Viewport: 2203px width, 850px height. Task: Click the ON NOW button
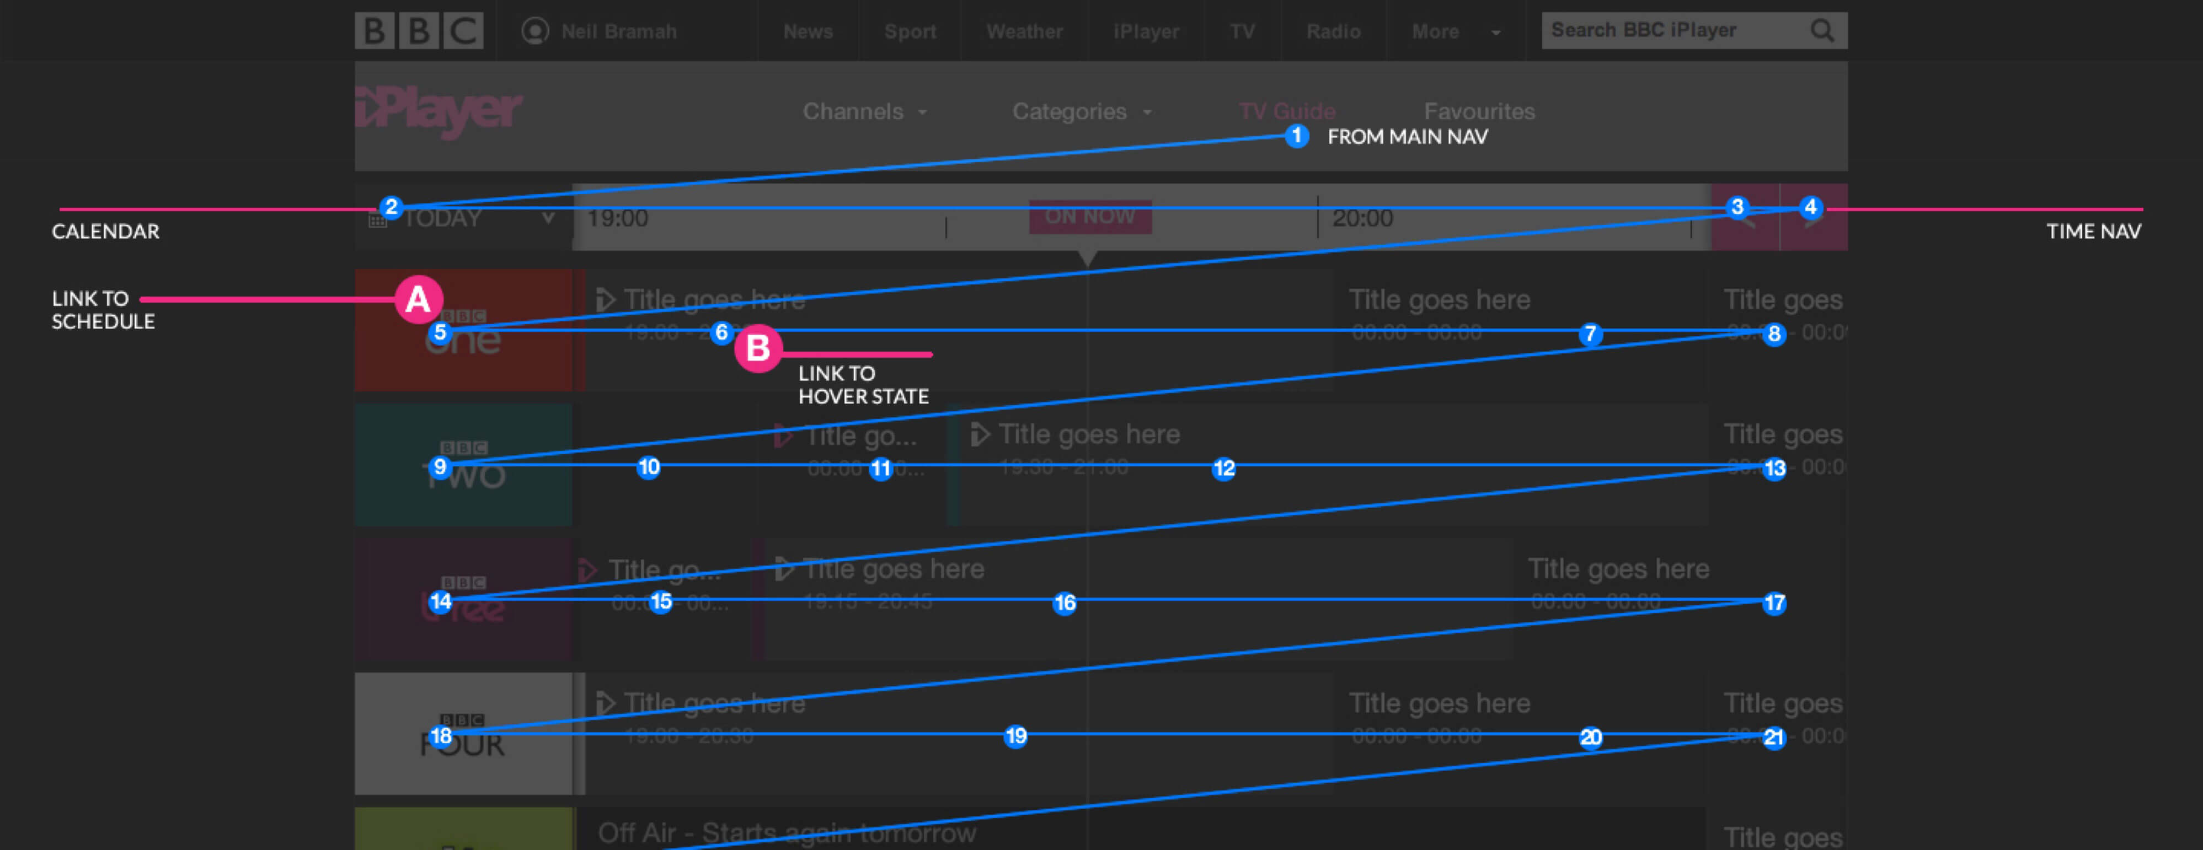coord(1090,216)
